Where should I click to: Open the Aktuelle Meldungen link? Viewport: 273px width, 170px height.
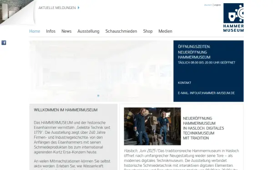57,8
